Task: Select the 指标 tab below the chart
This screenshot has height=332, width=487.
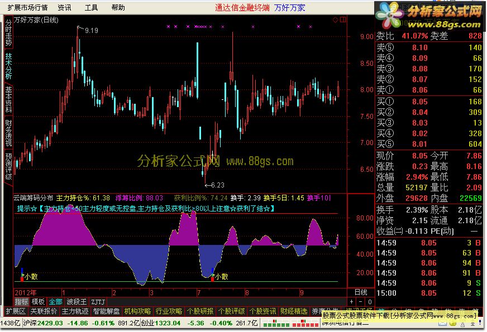Action: pos(22,302)
